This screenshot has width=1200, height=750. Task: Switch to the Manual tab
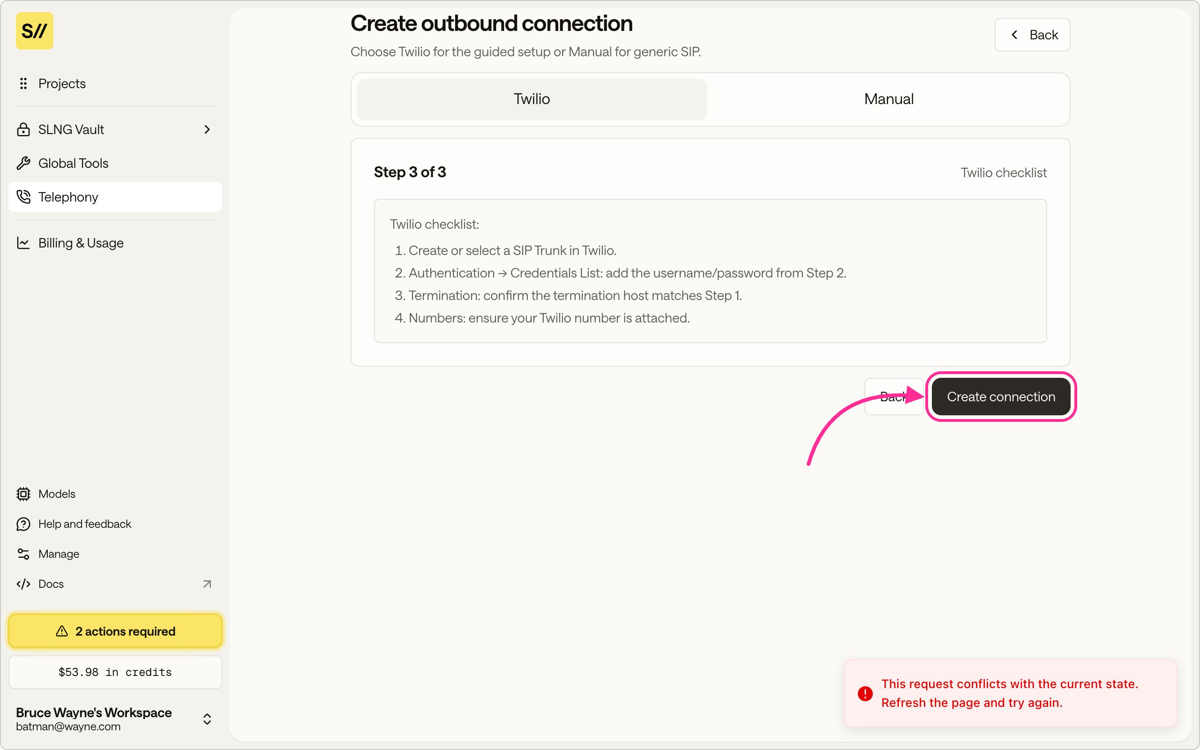(x=889, y=99)
